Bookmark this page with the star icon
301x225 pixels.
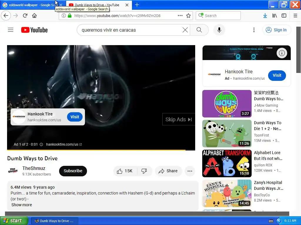coord(188,16)
